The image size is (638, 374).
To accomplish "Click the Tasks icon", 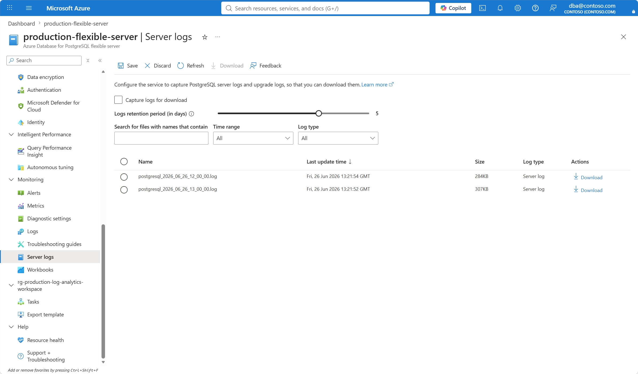I will [x=21, y=302].
